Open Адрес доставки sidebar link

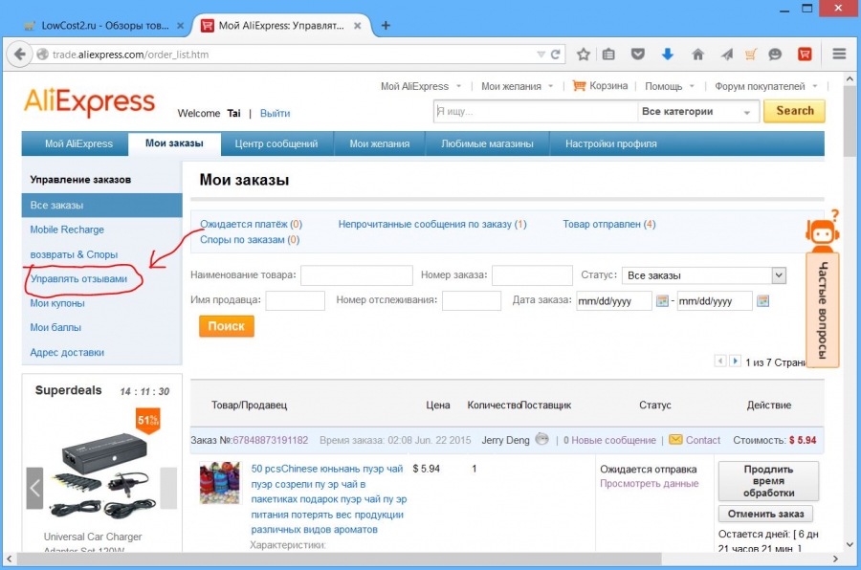(x=67, y=353)
